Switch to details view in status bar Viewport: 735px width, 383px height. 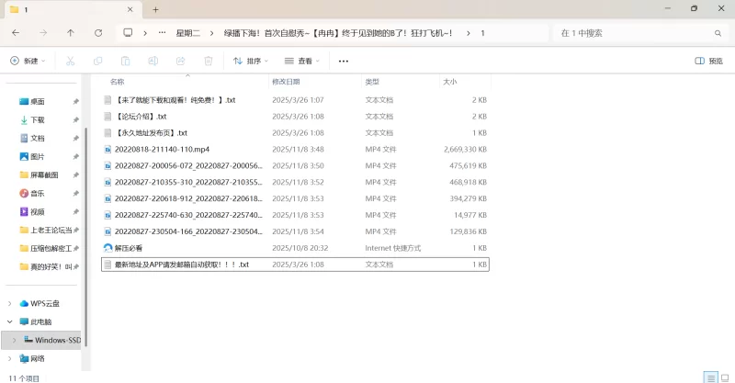[709, 377]
